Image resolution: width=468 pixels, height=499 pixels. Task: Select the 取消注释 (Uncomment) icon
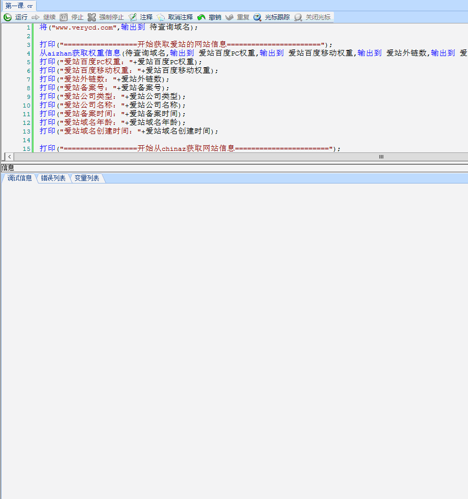[161, 17]
